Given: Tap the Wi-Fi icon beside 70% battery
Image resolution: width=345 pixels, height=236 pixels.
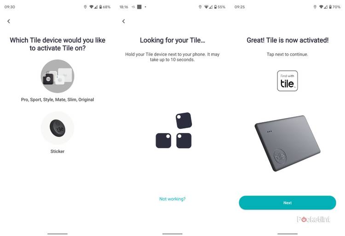Looking at the screenshot, I should tap(321, 7).
